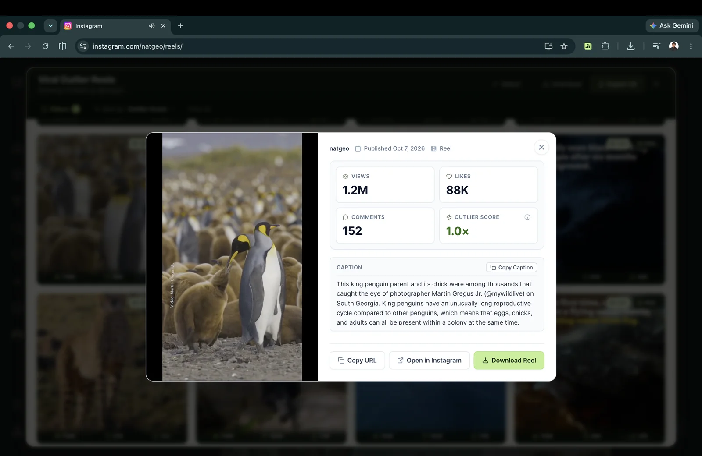Open the profile avatar menu
The image size is (702, 456).
click(x=674, y=46)
